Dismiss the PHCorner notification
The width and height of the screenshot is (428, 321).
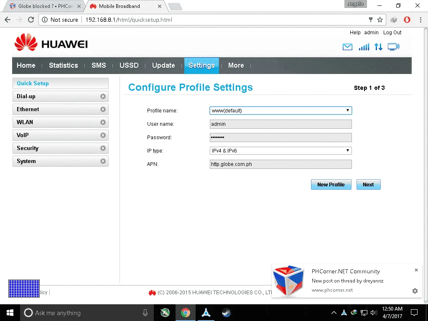416,270
